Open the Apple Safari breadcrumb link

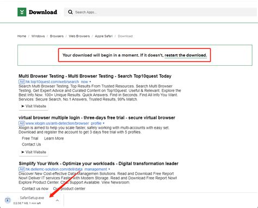click(x=104, y=36)
